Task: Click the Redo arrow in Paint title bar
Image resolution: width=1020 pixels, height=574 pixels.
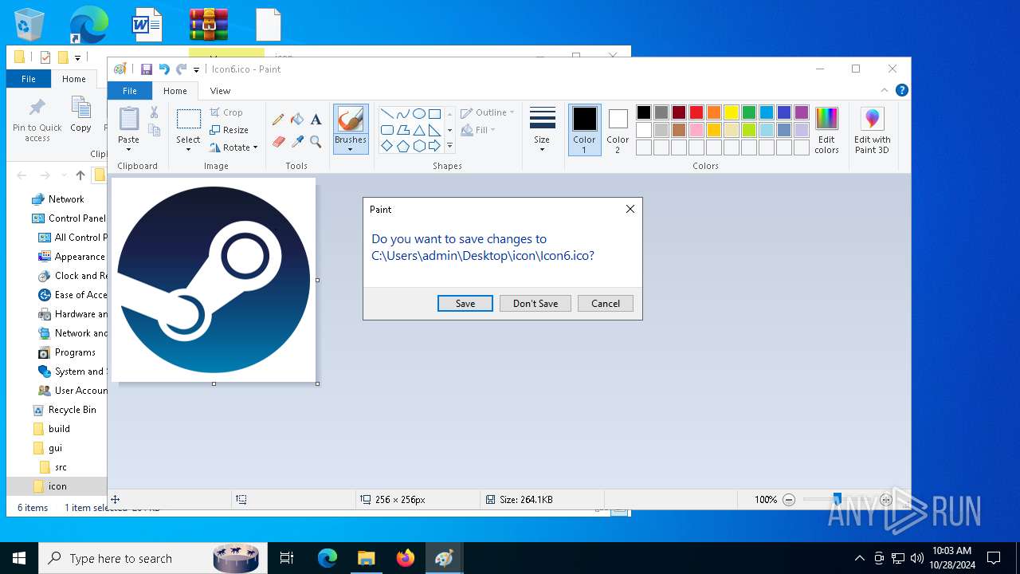Action: click(182, 69)
